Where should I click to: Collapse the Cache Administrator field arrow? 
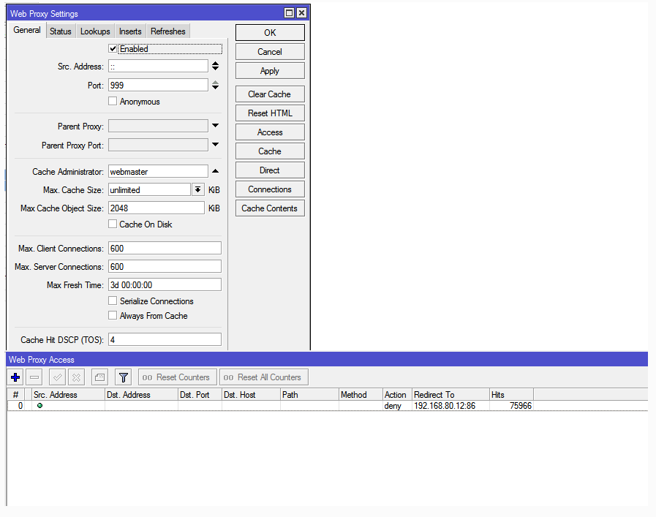tap(215, 171)
